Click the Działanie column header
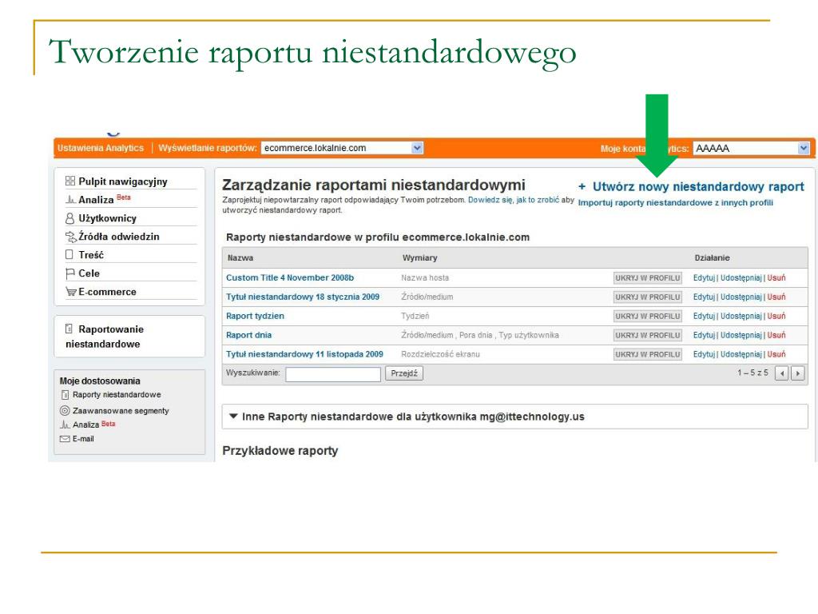The height and width of the screenshot is (614, 818). coord(712,258)
